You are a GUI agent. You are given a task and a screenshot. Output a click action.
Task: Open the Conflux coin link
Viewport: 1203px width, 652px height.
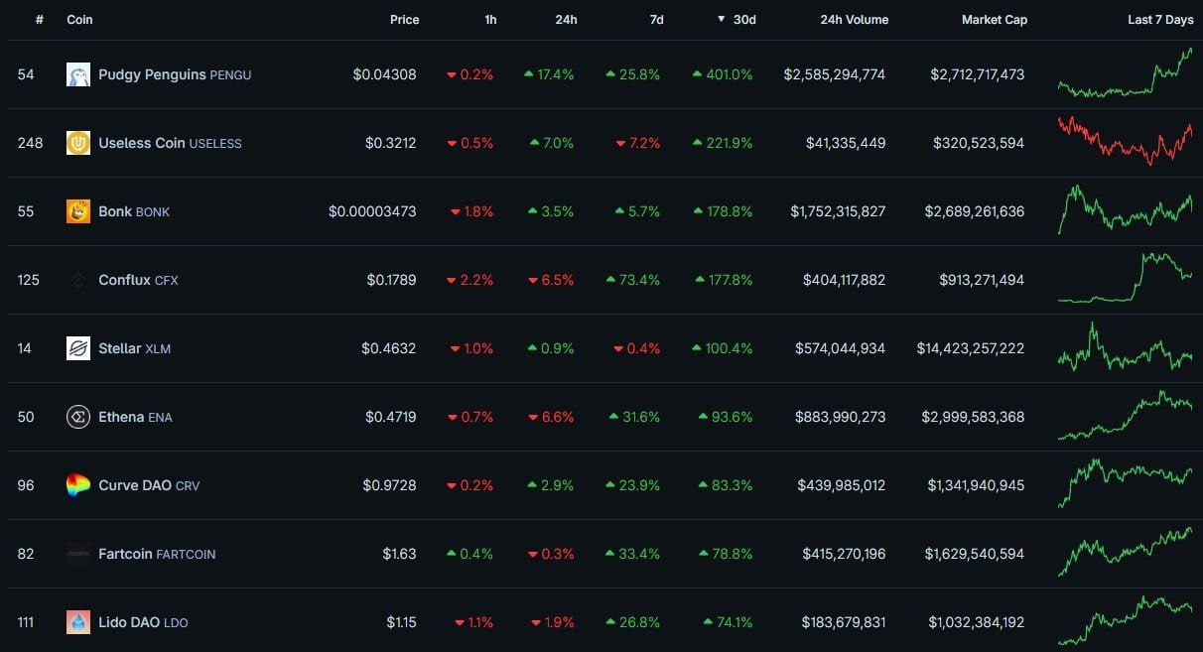pos(138,280)
